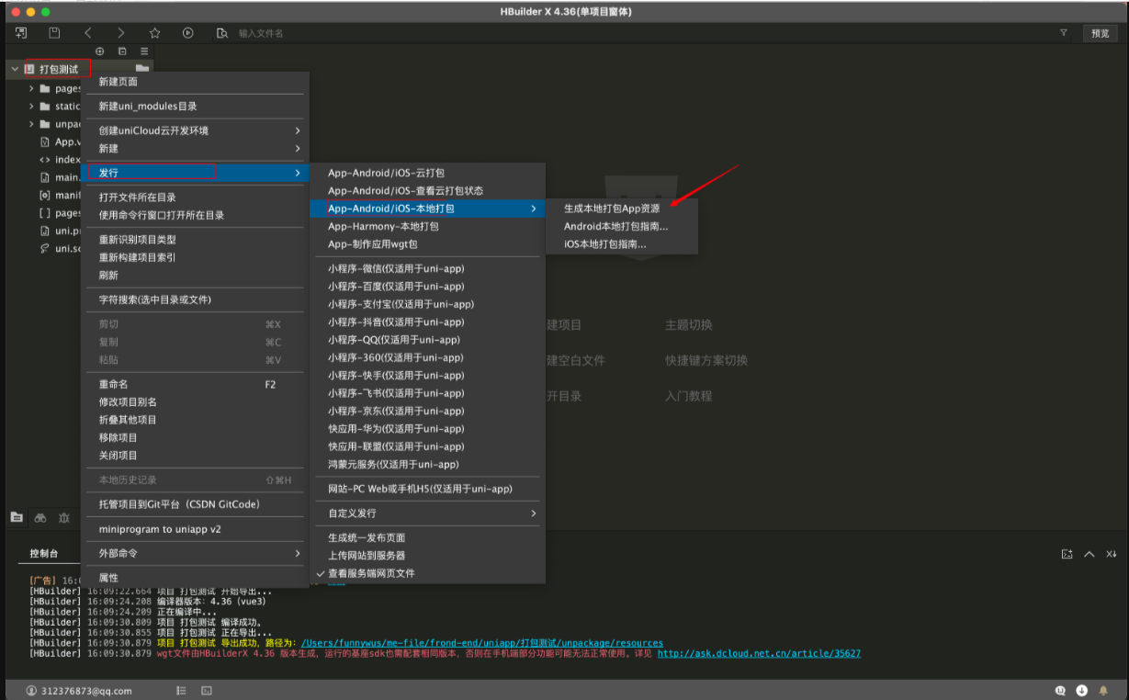
Task: Open the 自定义发行 submenu
Action: 427,514
